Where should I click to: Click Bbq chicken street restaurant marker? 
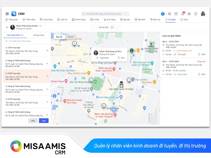[89, 73]
